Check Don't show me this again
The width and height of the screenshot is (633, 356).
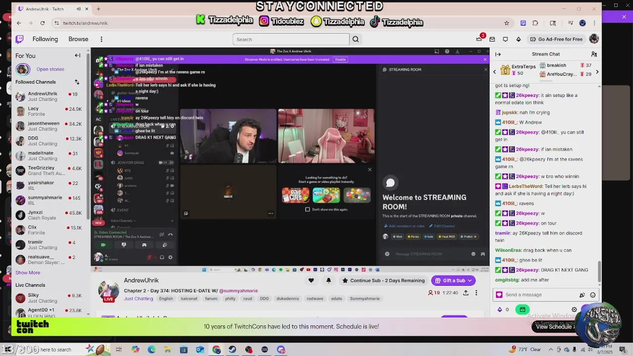308,209
